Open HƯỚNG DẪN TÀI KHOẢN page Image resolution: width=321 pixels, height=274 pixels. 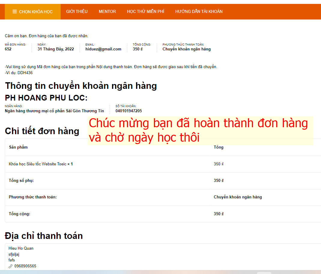199,11
